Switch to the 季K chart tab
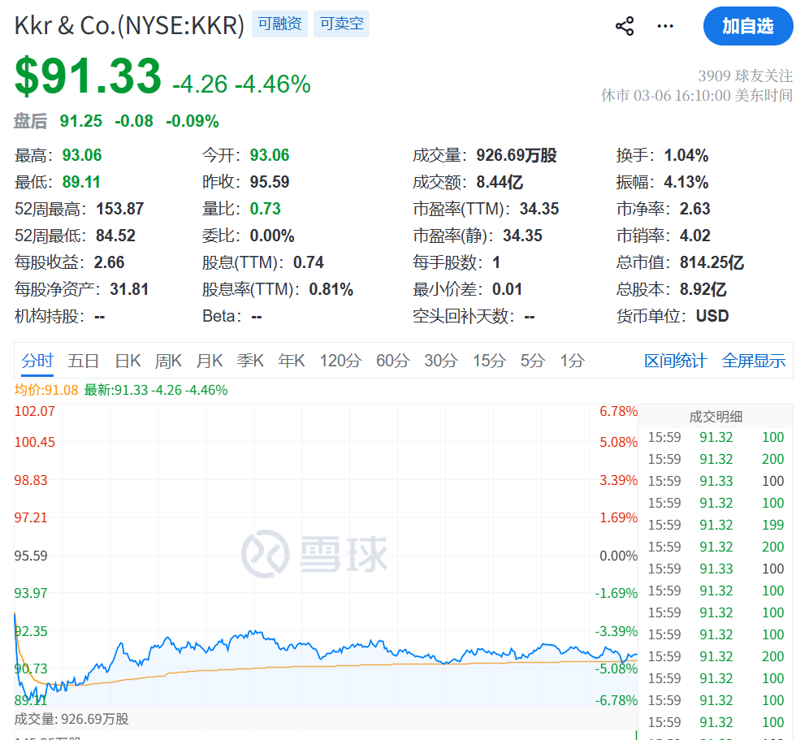 [250, 361]
